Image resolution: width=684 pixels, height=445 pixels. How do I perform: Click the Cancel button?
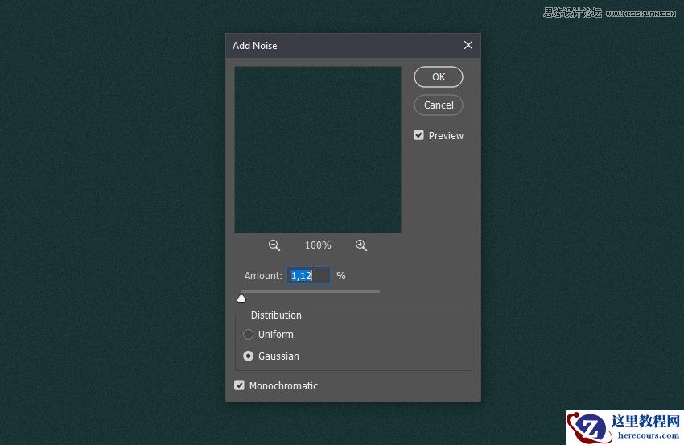(x=439, y=105)
